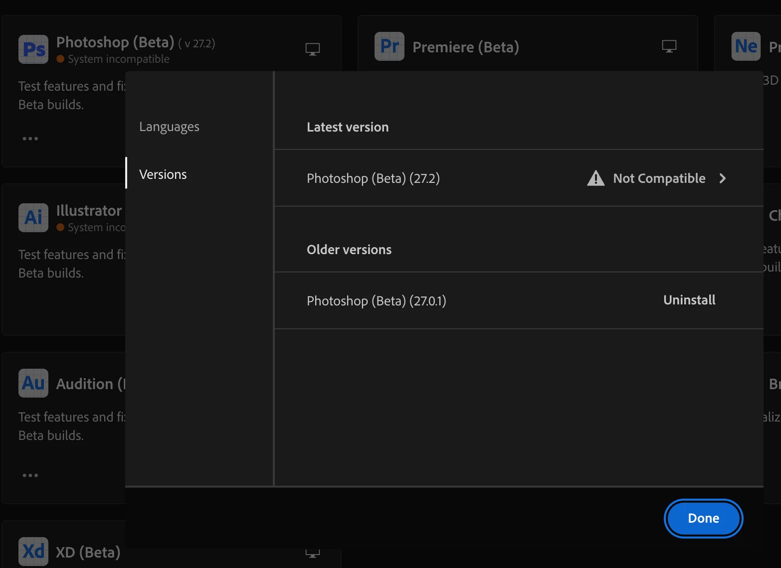Open the three-dot menu on Audition card
The image size is (781, 568).
(30, 475)
